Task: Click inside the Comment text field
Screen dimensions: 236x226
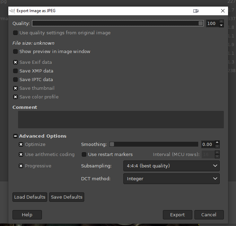Action: [x=121, y=120]
